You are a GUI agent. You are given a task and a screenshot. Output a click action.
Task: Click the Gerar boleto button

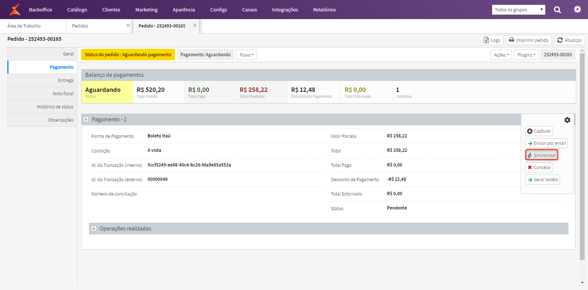(542, 180)
